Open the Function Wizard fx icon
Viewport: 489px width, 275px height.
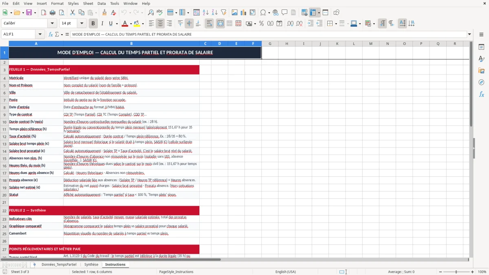[51, 34]
